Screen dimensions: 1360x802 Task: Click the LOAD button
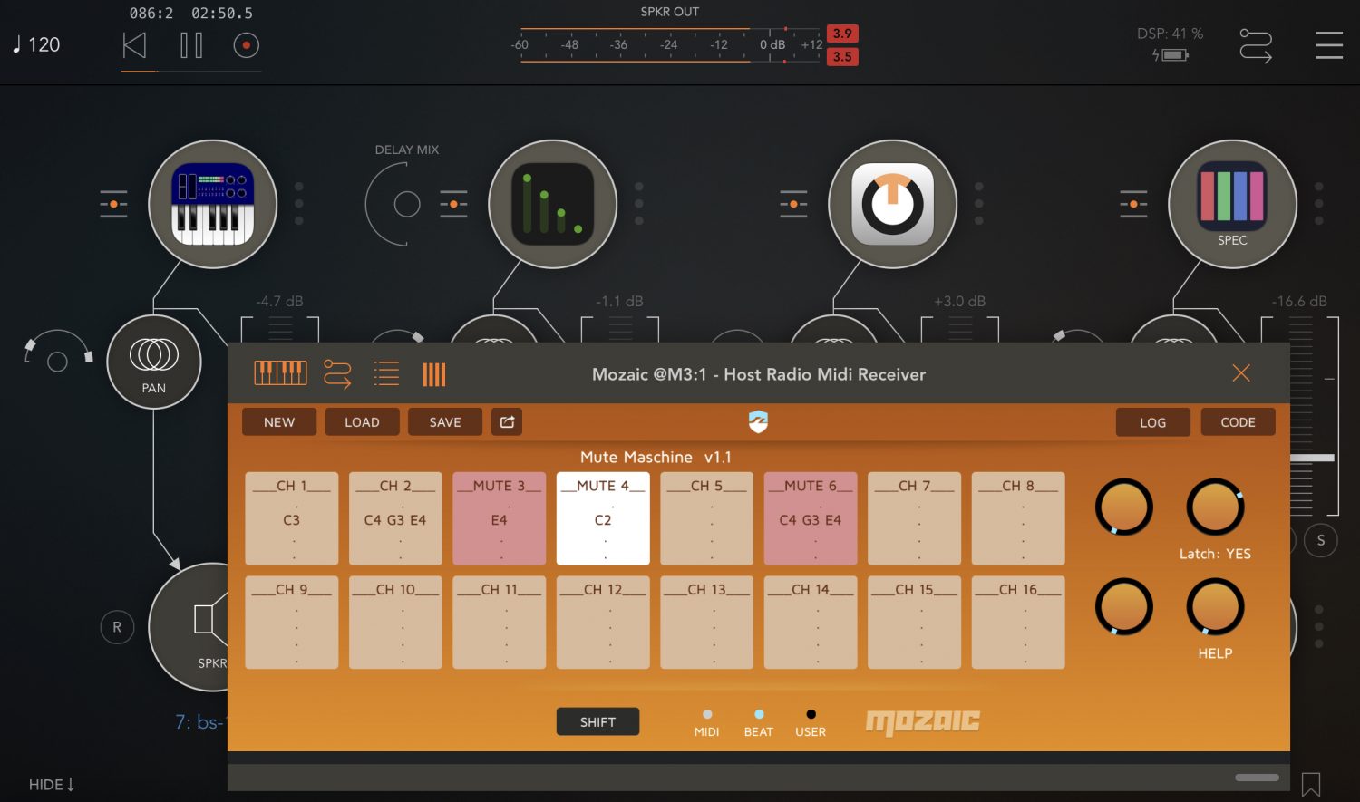tap(362, 421)
